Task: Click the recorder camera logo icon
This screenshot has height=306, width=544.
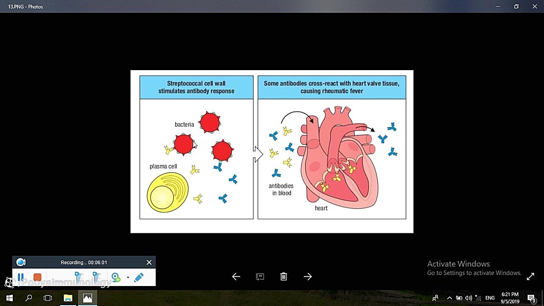Action: tap(21, 263)
